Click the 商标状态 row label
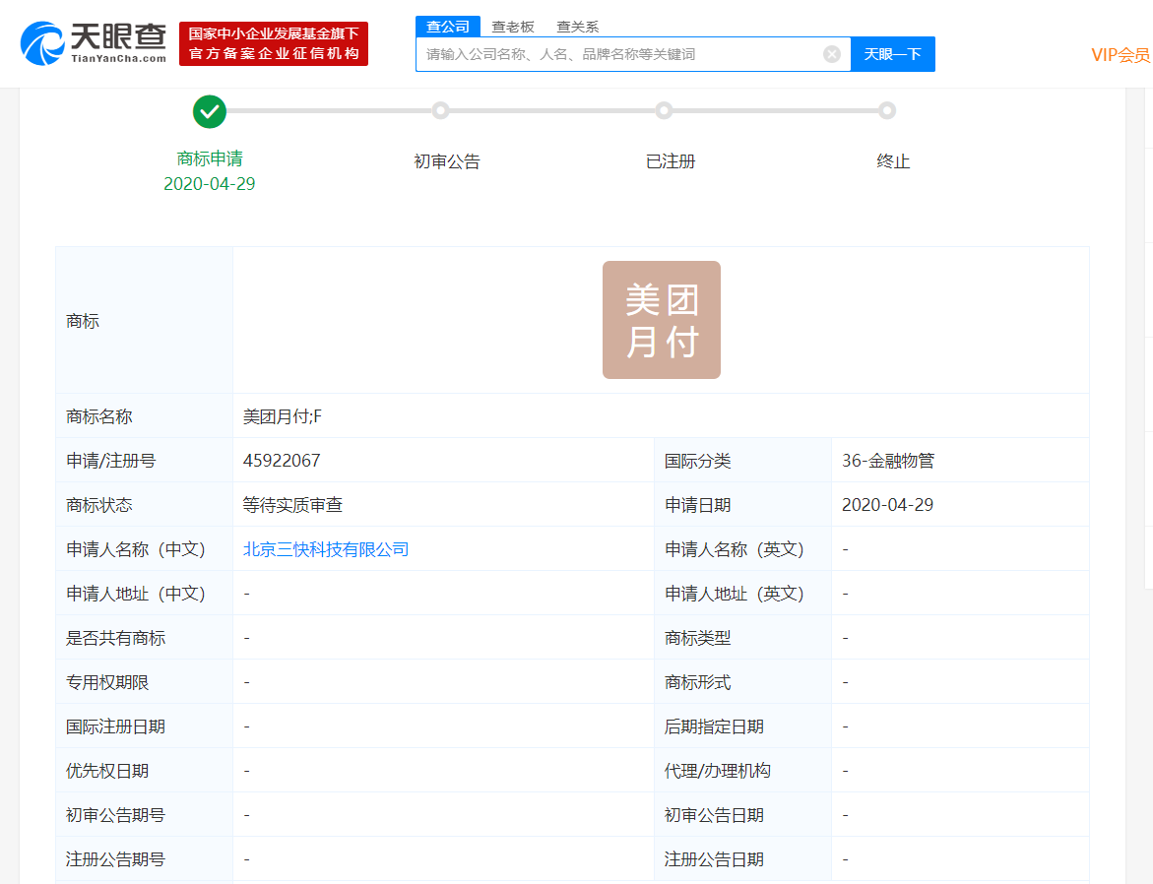 tap(99, 505)
